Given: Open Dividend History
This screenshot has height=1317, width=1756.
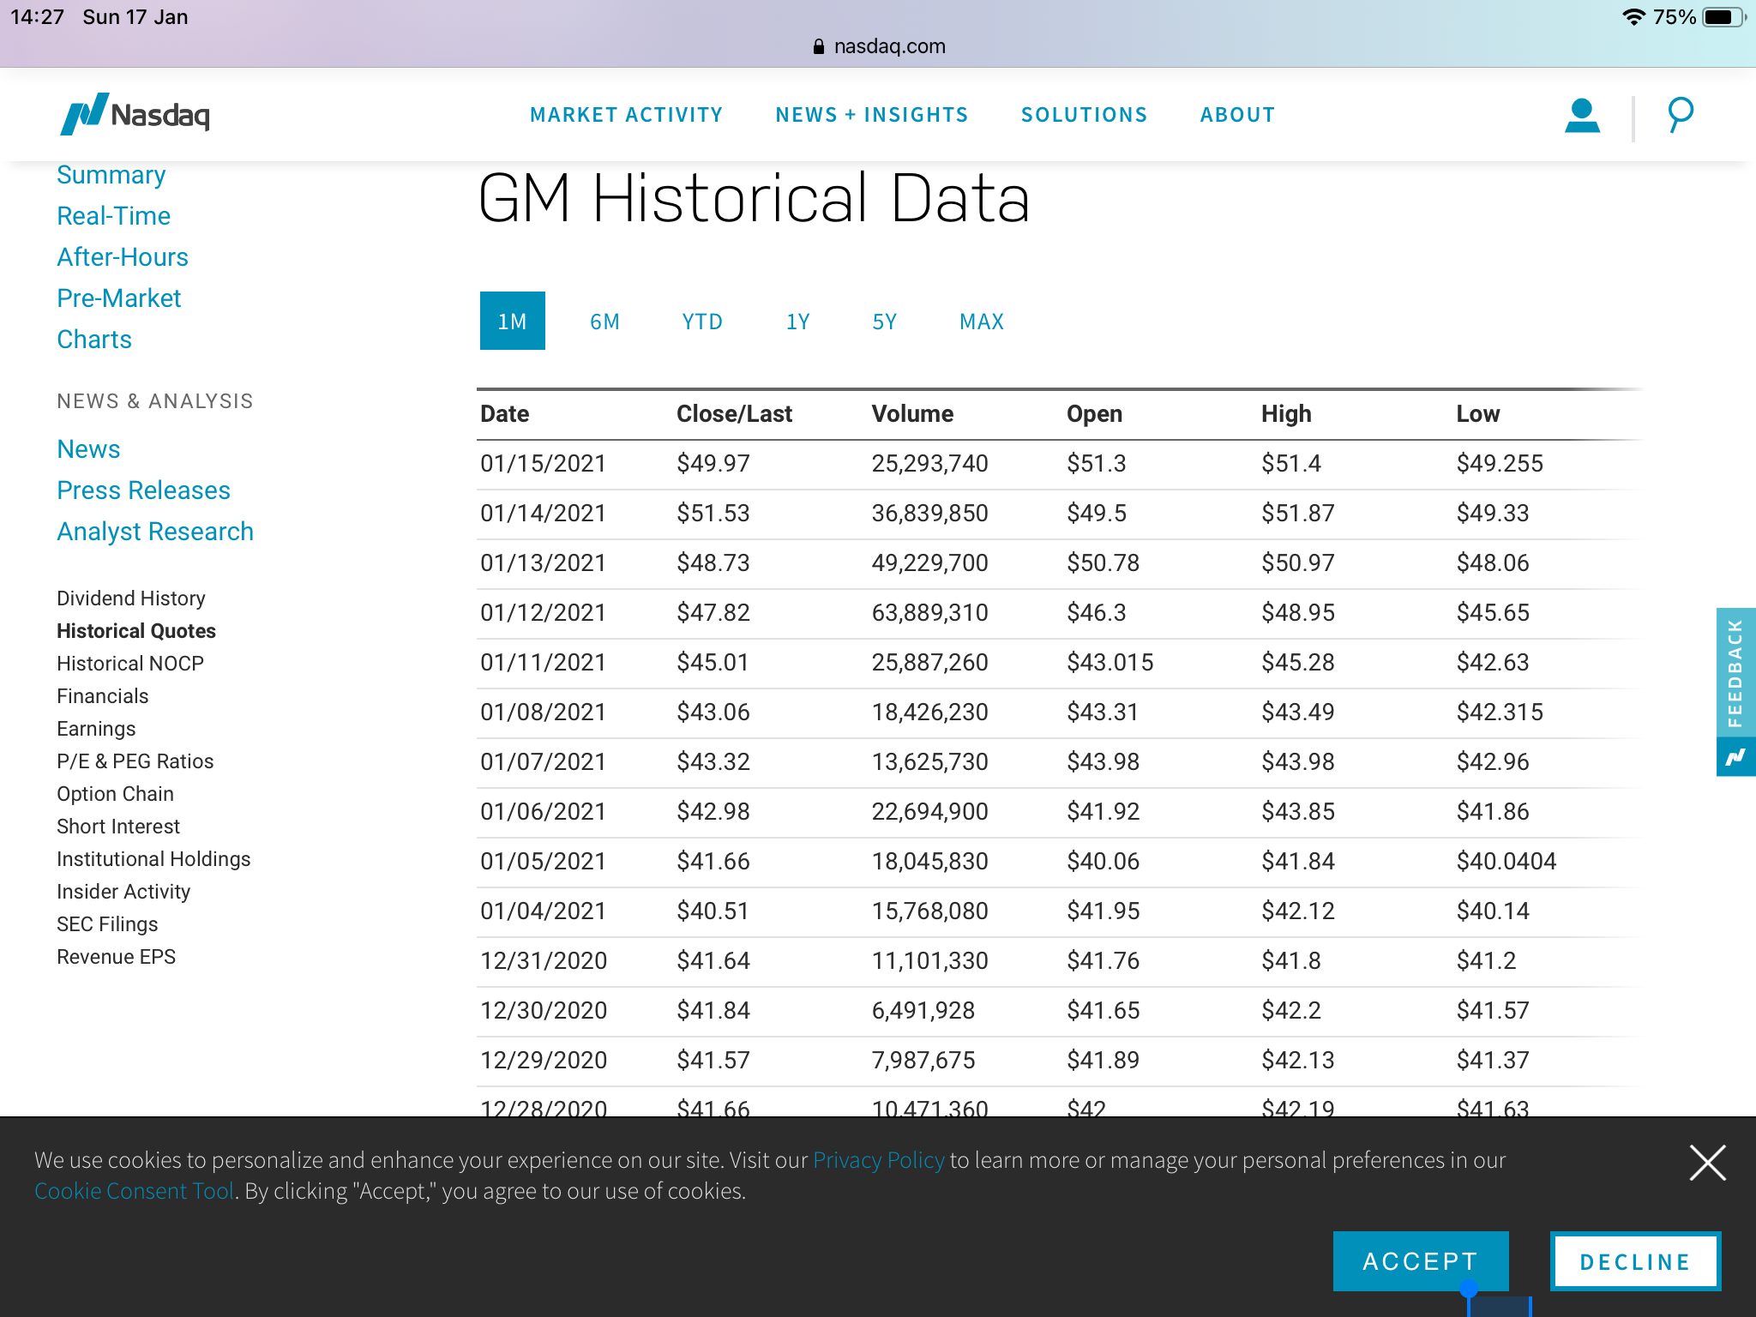Looking at the screenshot, I should (x=131, y=598).
